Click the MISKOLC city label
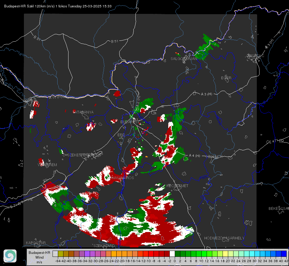 point(256,56)
